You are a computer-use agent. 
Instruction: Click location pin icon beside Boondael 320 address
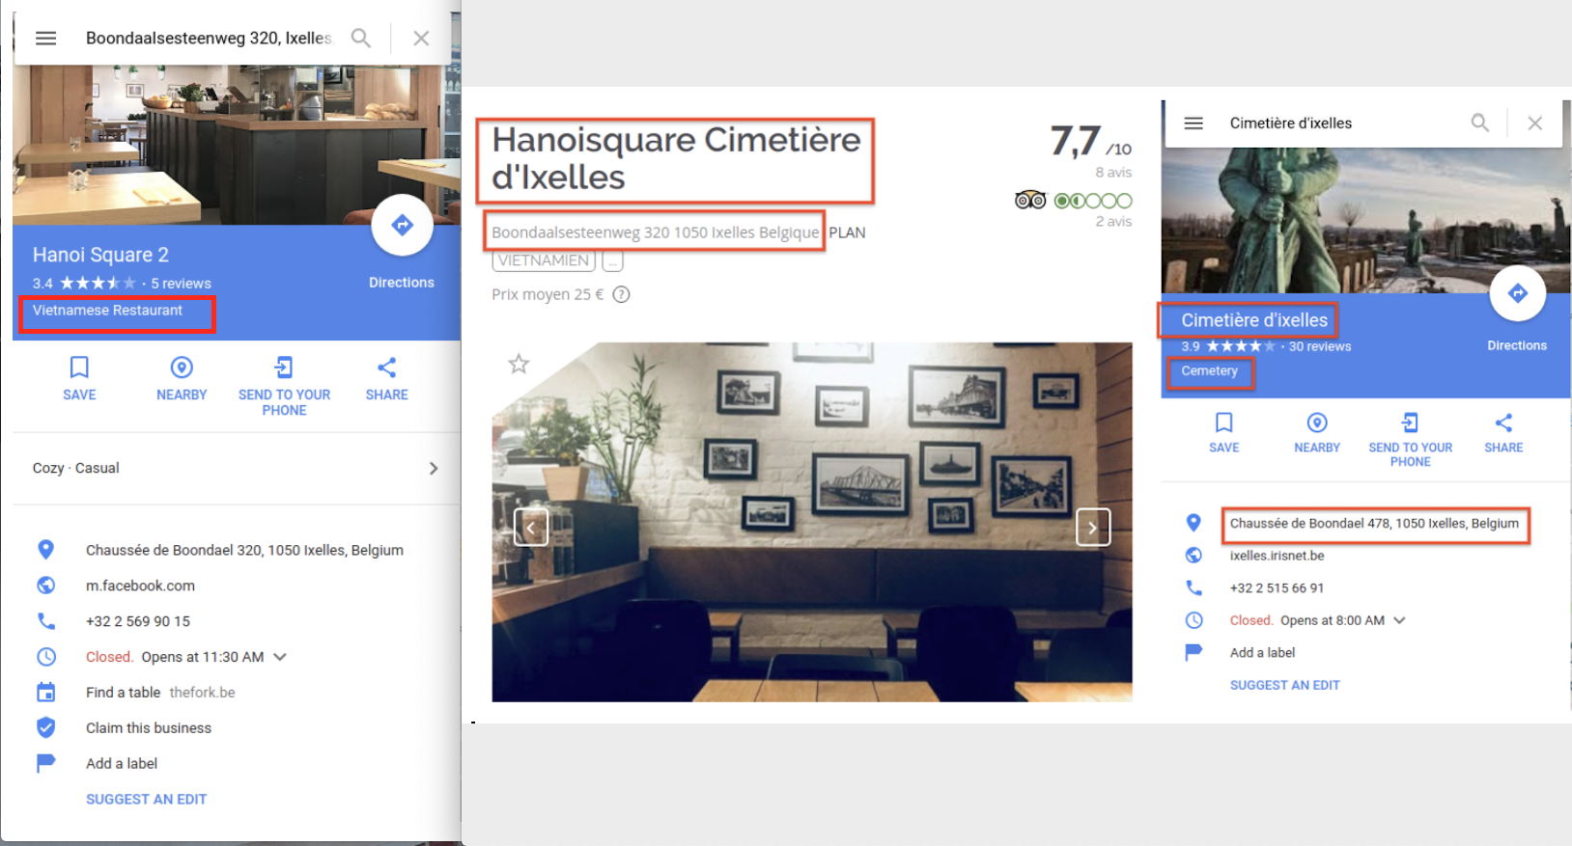point(45,550)
